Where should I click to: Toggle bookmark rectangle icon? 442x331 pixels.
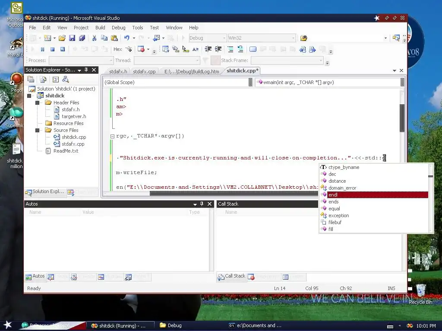click(253, 49)
